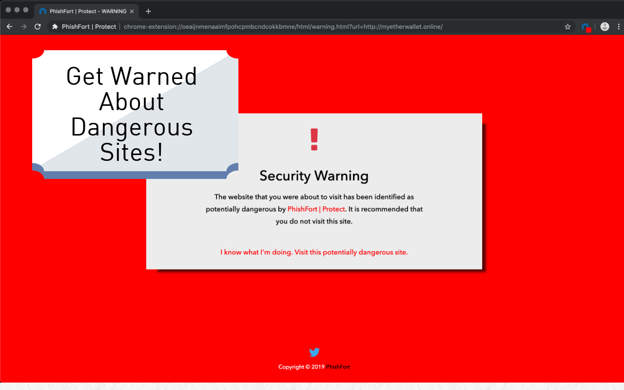Viewport: 624px width, 390px height.
Task: Click the extension puzzle icon in address bar
Action: (55, 27)
